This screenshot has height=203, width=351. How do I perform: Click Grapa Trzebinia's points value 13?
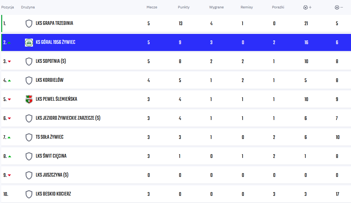(181, 23)
